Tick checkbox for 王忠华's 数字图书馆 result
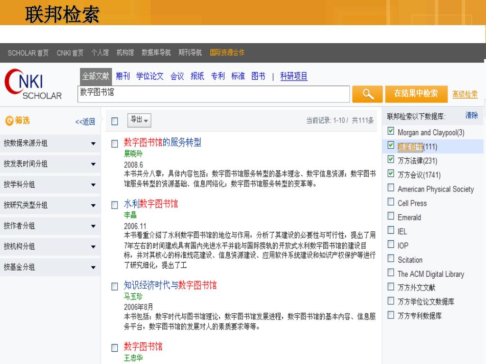Screen dimensions: 486x364 point(115,347)
